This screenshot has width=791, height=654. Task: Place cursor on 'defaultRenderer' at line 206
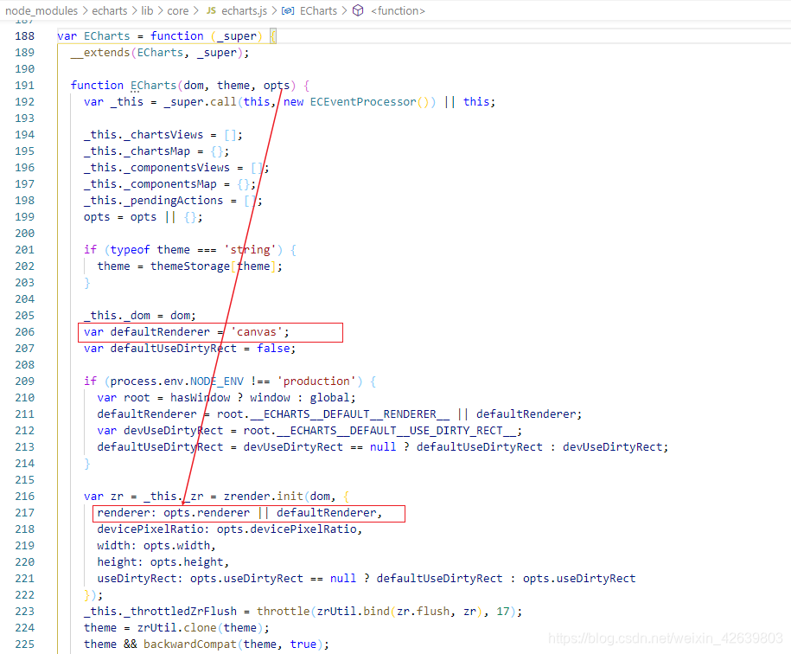160,332
